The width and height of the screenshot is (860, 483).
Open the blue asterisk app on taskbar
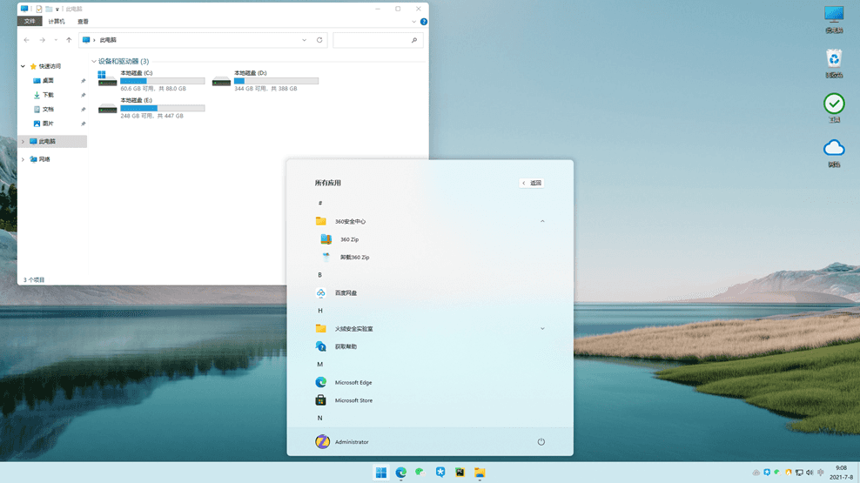pos(440,472)
